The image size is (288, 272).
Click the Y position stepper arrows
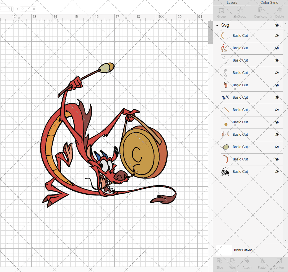(34, 9)
